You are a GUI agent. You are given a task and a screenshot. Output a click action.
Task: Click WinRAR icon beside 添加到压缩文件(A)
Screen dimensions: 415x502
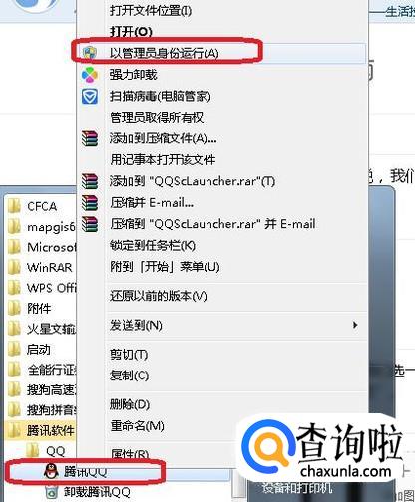pyautogui.click(x=90, y=138)
